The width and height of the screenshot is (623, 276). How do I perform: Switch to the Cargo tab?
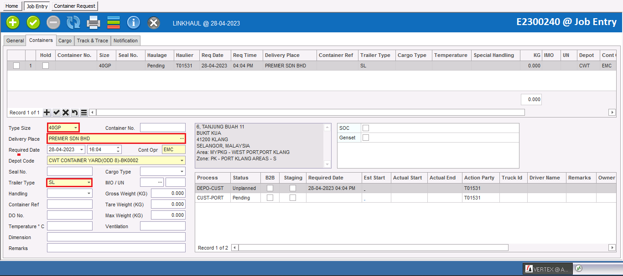pyautogui.click(x=65, y=41)
